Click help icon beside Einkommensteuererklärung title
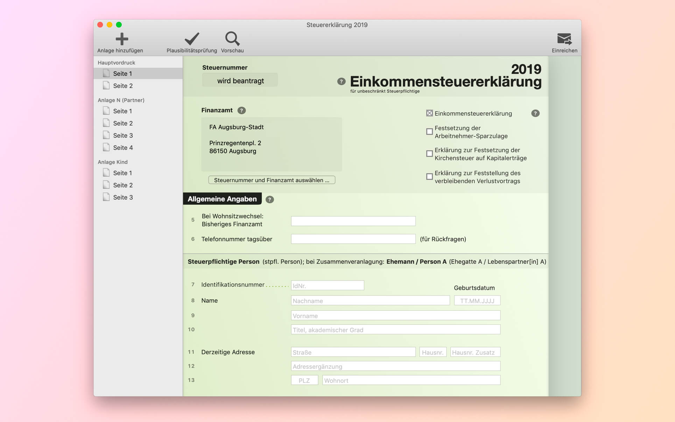Image resolution: width=675 pixels, height=422 pixels. [x=341, y=82]
